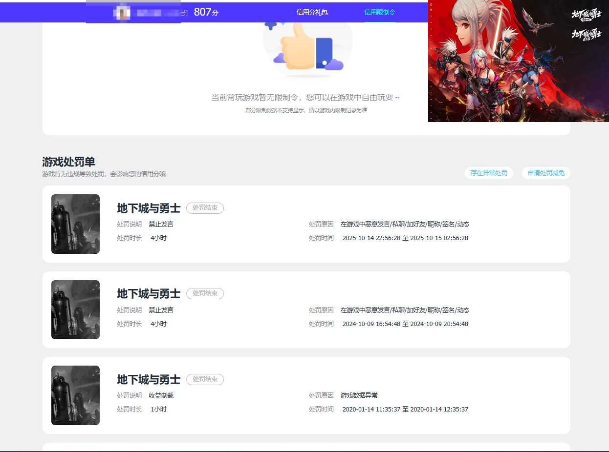The width and height of the screenshot is (609, 452).
Task: Switch to the 信用限制令 tab
Action: pos(380,12)
